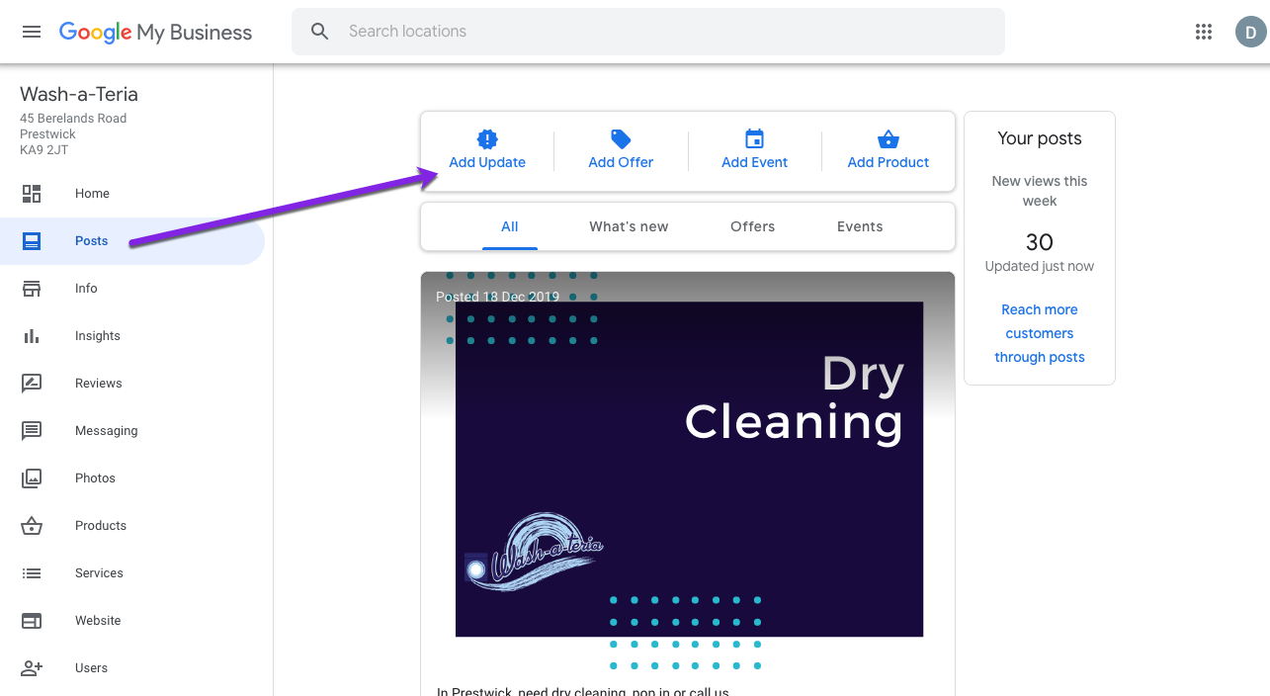Click the Add Offer tag icon

pos(621,139)
